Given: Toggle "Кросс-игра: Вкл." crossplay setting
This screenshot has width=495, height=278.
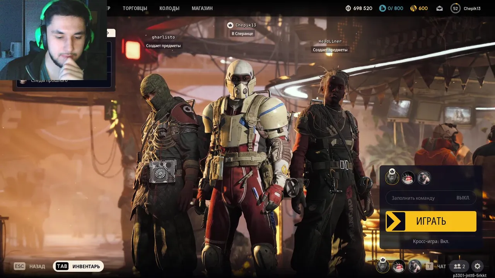Looking at the screenshot, I should tap(431, 241).
